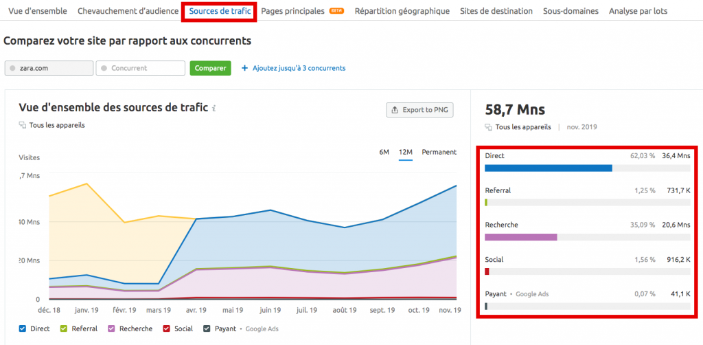Click the 20,6 Mns Recherche value
The width and height of the screenshot is (703, 345).
point(676,225)
